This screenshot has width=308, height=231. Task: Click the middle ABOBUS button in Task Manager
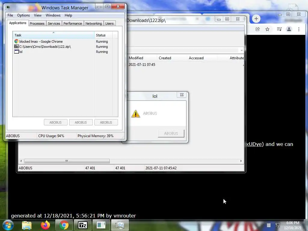(81, 122)
